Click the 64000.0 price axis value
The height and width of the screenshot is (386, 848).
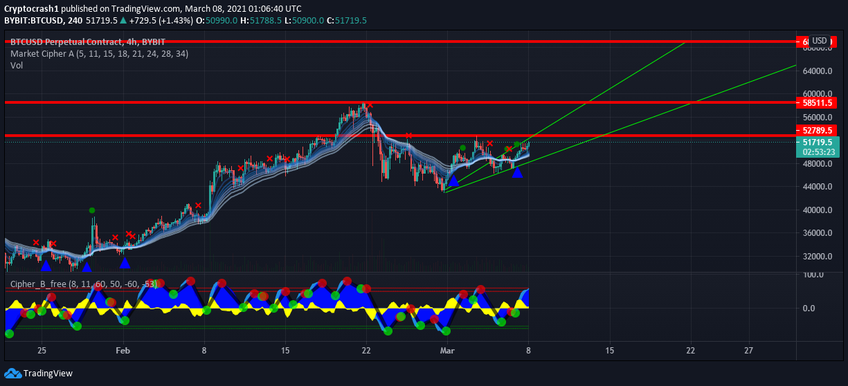[x=817, y=71]
